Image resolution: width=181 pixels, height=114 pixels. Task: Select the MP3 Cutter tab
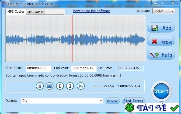tap(16, 12)
